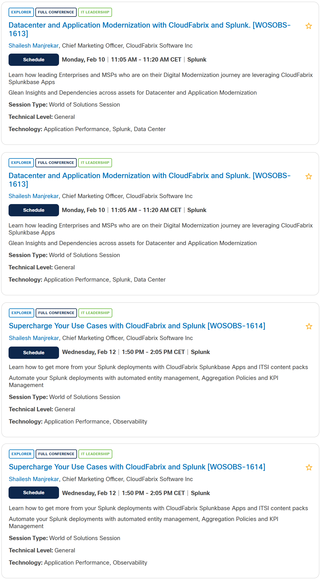Select the FULL CONFERENCE tag on the bottom card
Viewport: 321px width, 580px height.
[x=56, y=454]
